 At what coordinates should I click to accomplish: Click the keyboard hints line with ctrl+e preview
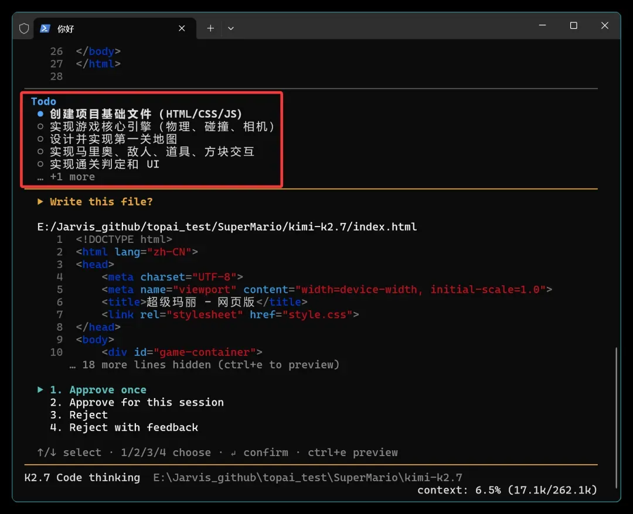tap(217, 453)
